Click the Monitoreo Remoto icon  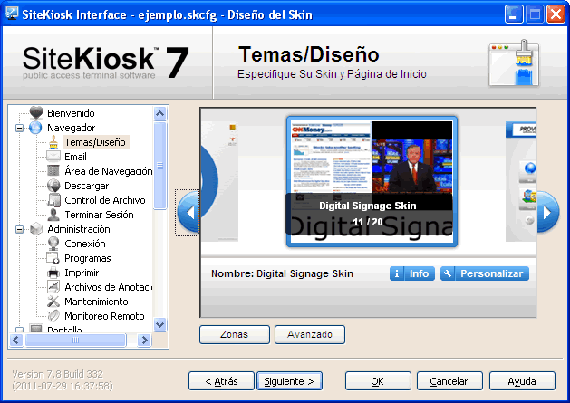tap(53, 316)
